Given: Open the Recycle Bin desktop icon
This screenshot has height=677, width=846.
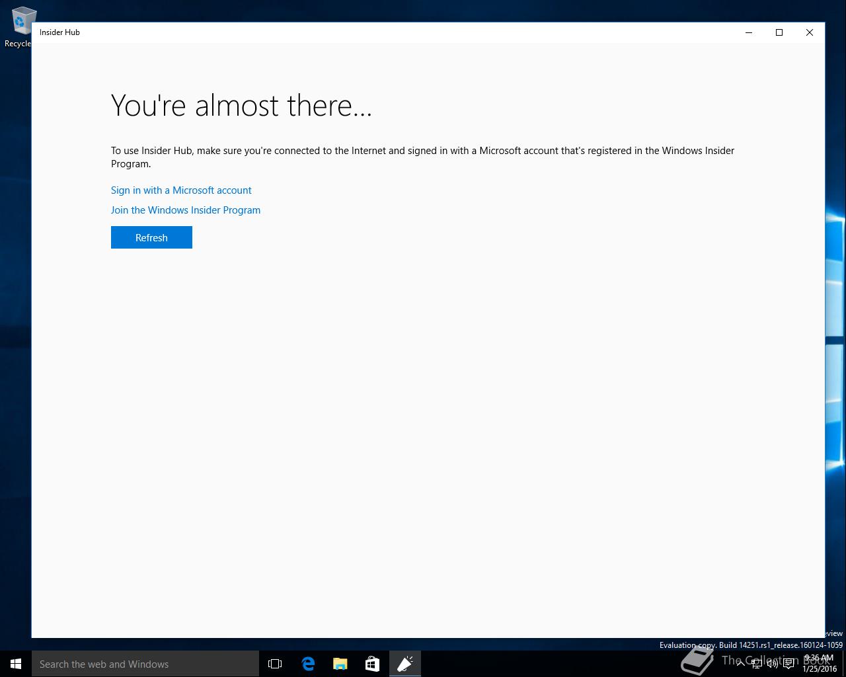Looking at the screenshot, I should click(20, 27).
